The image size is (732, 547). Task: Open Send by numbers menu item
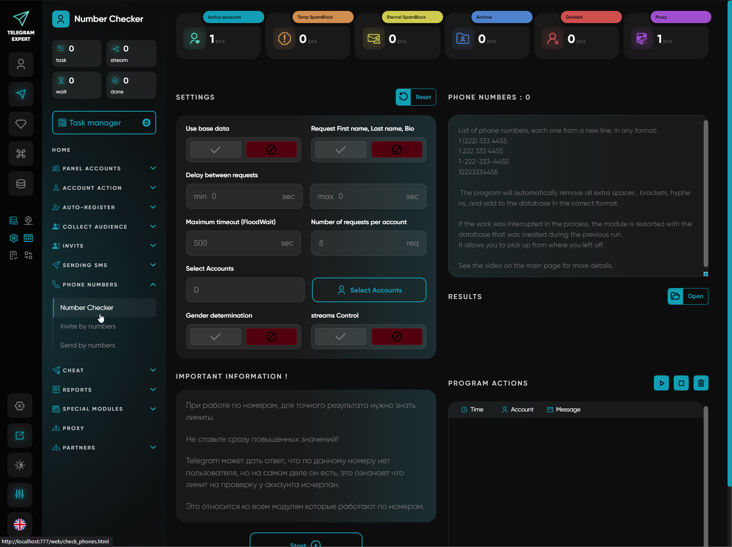(x=87, y=345)
